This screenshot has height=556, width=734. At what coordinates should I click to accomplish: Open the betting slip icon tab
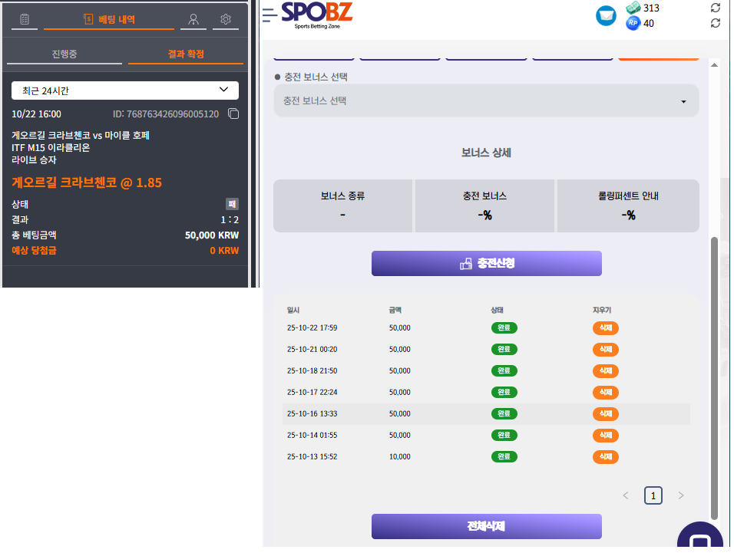click(x=25, y=19)
